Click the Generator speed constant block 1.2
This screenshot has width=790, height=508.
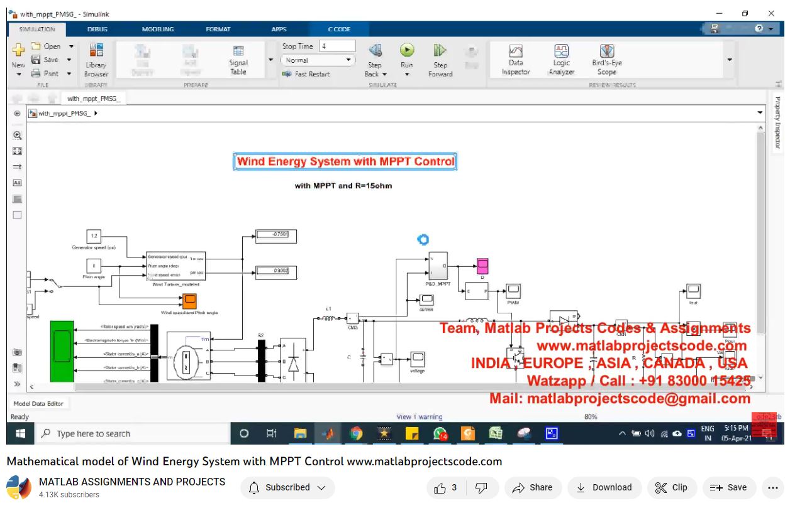tap(94, 236)
